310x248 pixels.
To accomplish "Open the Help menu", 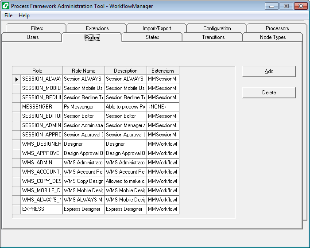I will point(24,15).
